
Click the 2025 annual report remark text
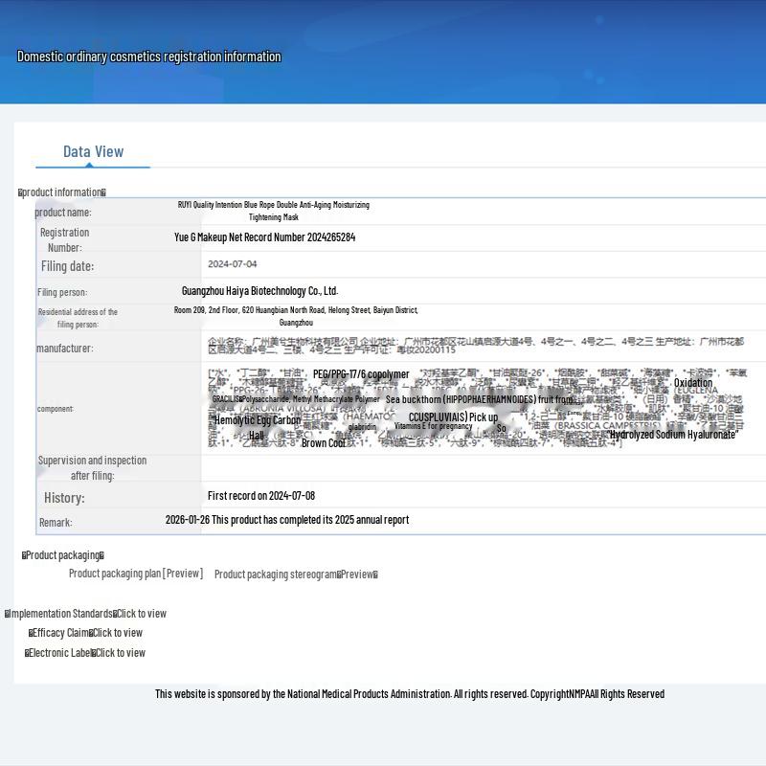click(x=287, y=520)
